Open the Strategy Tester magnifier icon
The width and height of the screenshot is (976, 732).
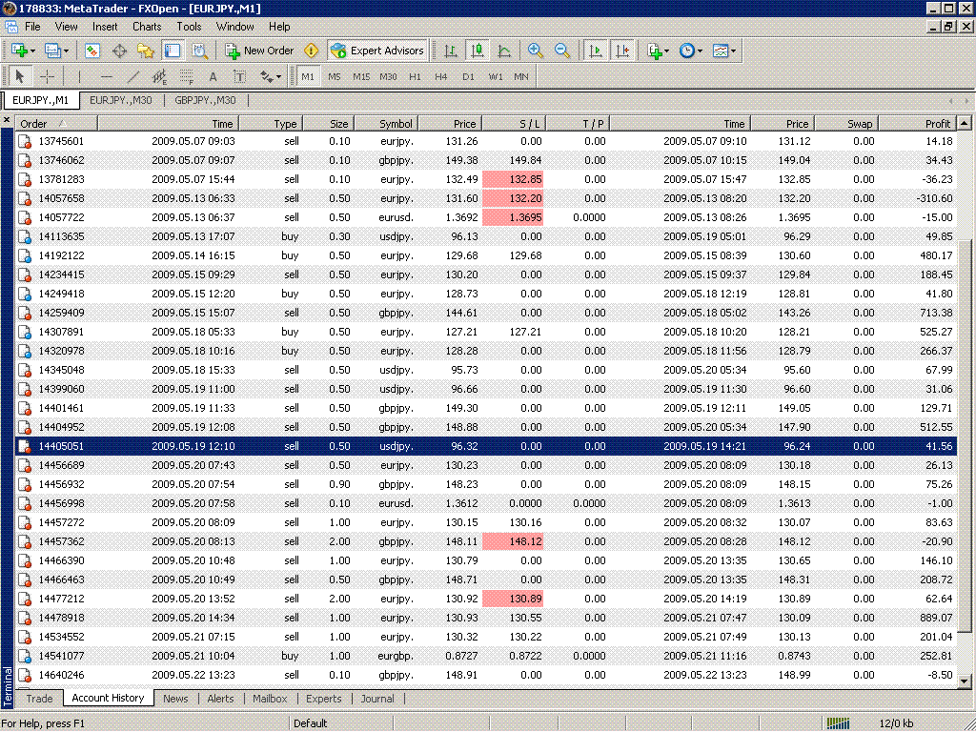pos(199,51)
